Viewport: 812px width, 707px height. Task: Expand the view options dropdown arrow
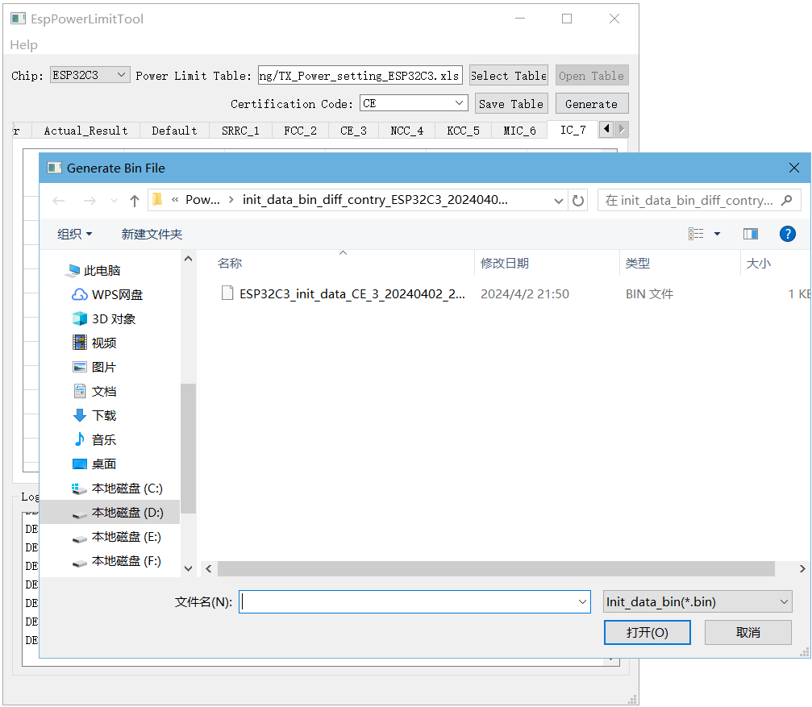click(x=717, y=235)
